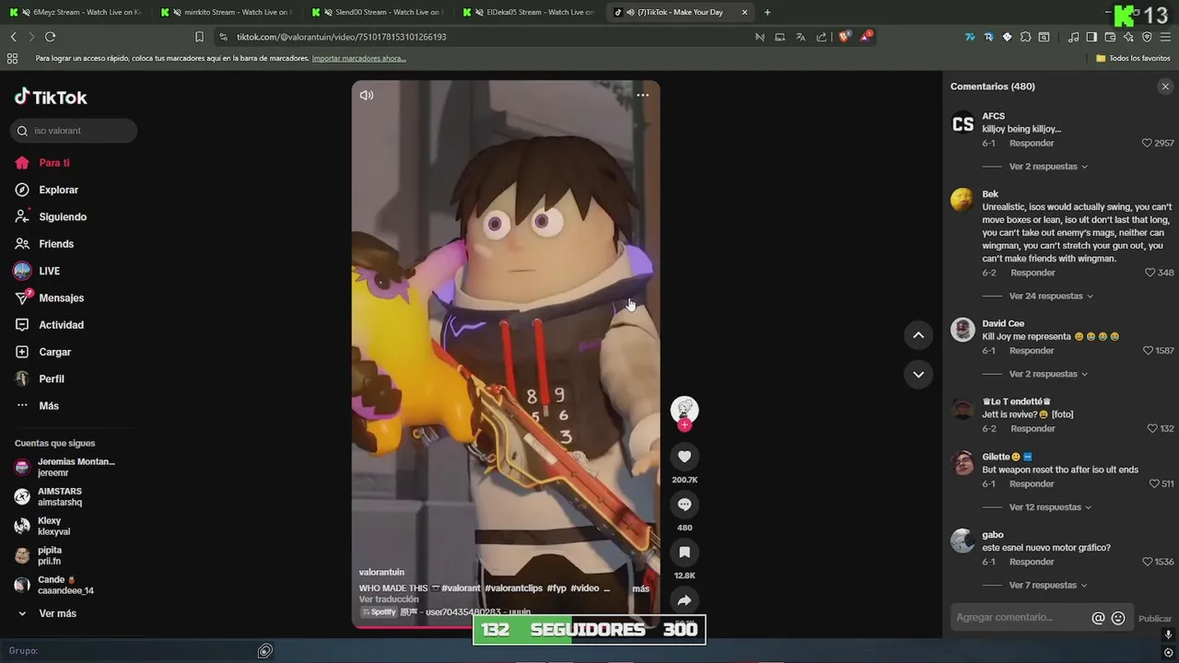Share the video with arrow icon
Viewport: 1179px width, 663px height.
click(x=684, y=600)
